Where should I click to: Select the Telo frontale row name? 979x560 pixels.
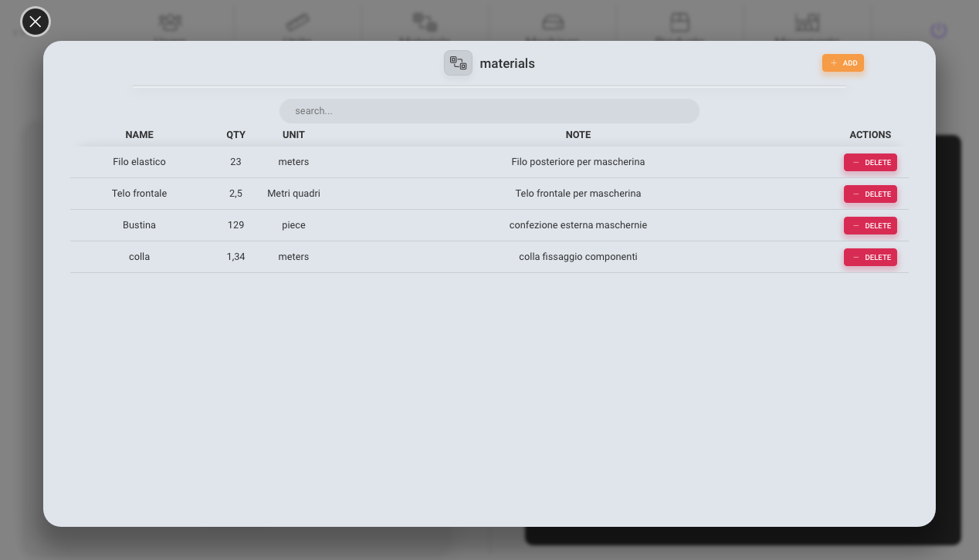point(139,194)
